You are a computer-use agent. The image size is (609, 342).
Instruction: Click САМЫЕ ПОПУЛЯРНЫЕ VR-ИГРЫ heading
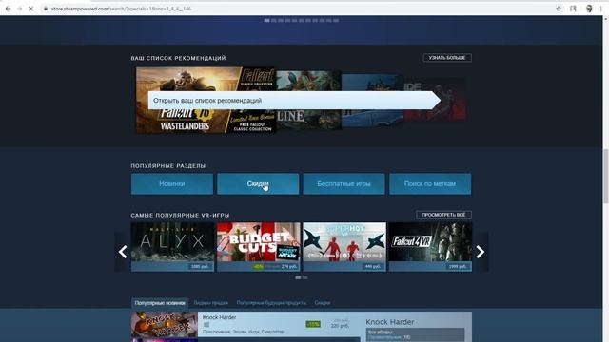point(180,216)
